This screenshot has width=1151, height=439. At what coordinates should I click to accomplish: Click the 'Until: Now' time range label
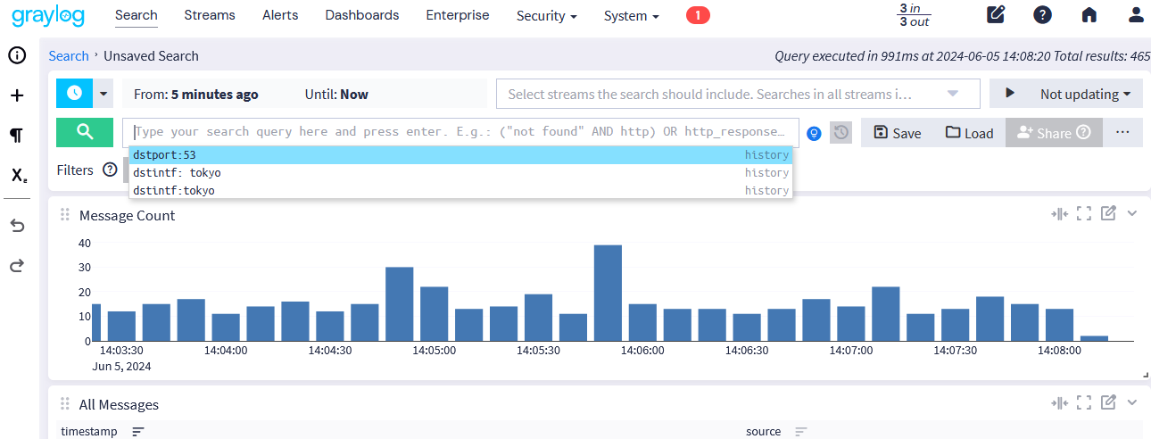click(336, 94)
